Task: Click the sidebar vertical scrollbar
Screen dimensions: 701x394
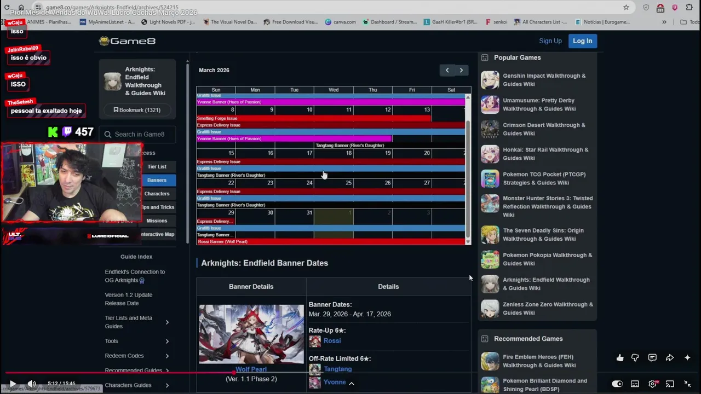Action: [x=188, y=152]
